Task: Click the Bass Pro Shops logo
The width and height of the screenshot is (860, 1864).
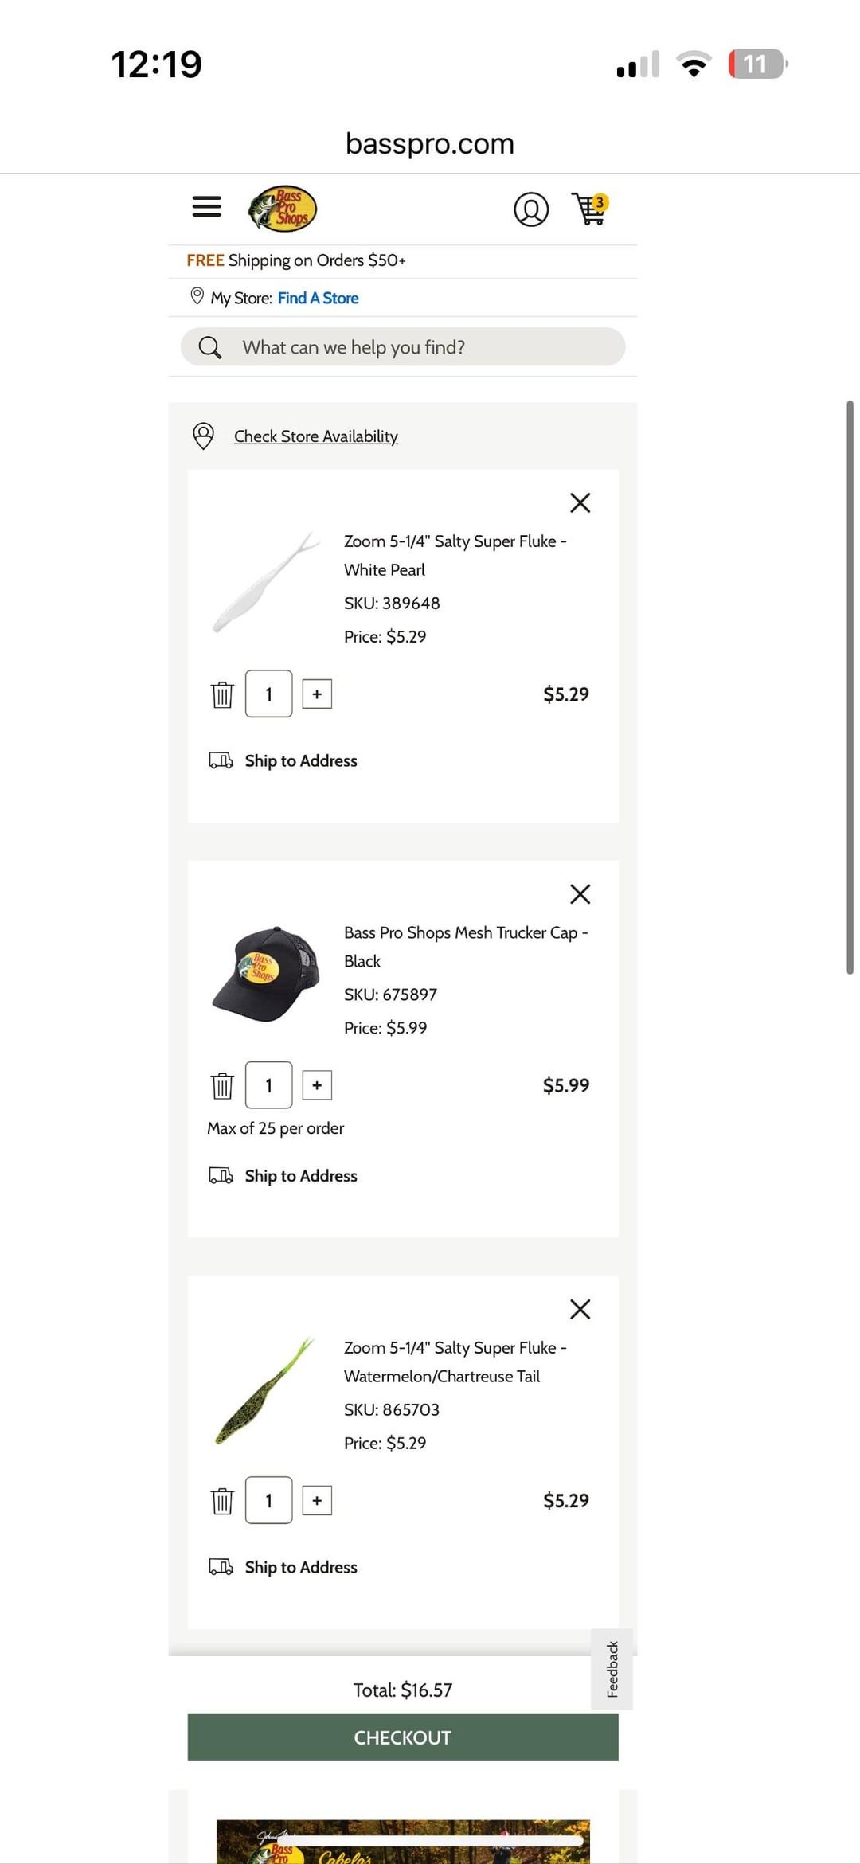Action: [282, 209]
